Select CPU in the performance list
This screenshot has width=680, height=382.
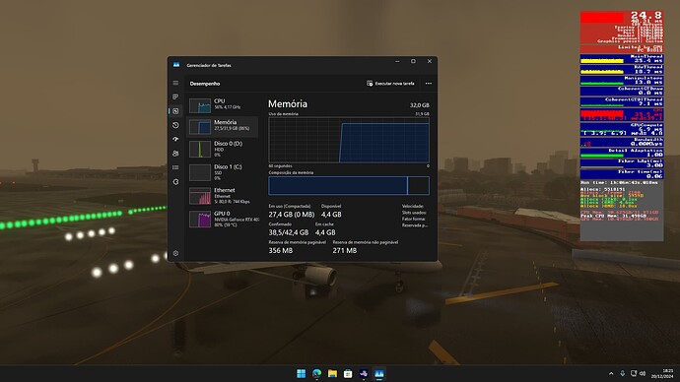tap(223, 104)
